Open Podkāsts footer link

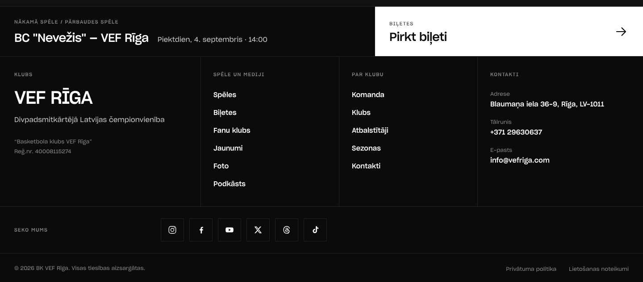[x=230, y=184]
